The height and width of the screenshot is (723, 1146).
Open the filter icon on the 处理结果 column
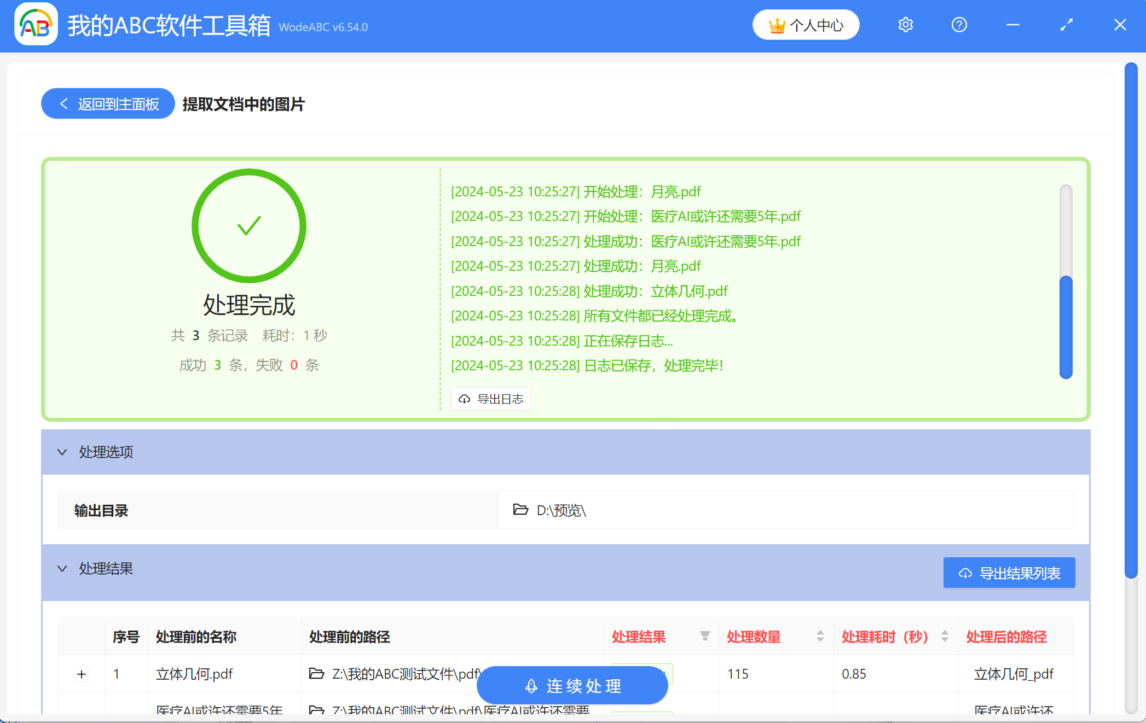click(704, 636)
